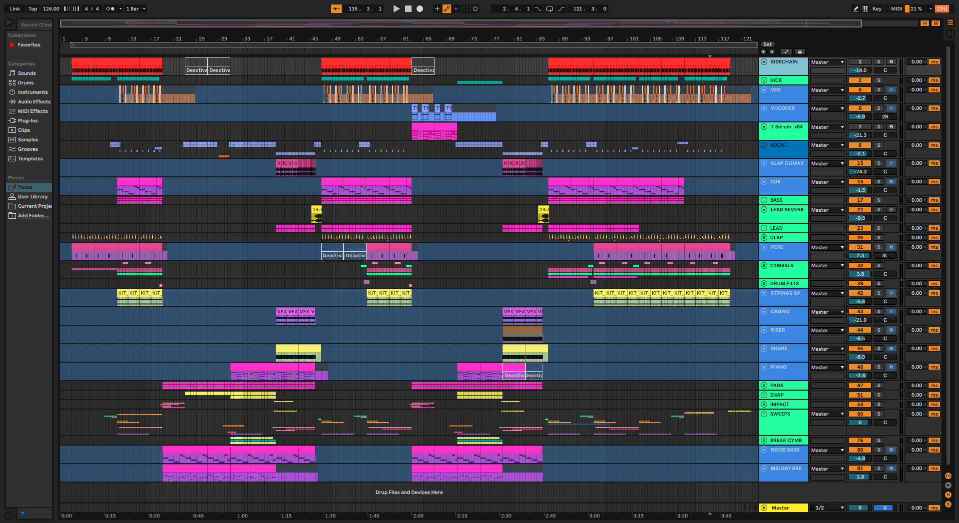Toggle the I-O section show/hide button

(948, 476)
